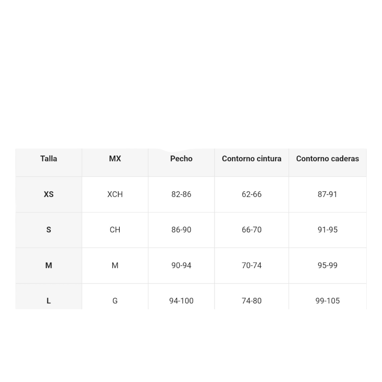Select the Contorno caderas header

[x=328, y=159]
